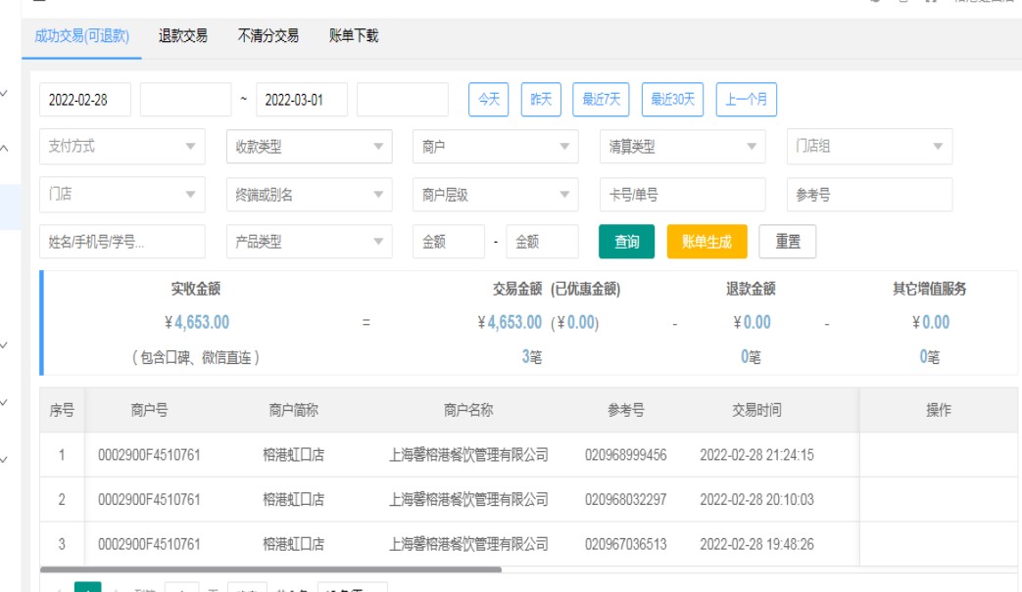1022x592 pixels.
Task: Open the 收款类型 dropdown
Action: [x=309, y=147]
